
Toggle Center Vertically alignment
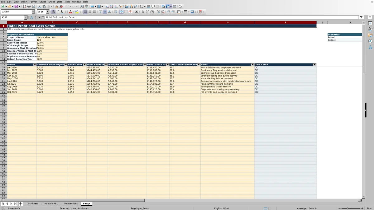click(x=105, y=12)
